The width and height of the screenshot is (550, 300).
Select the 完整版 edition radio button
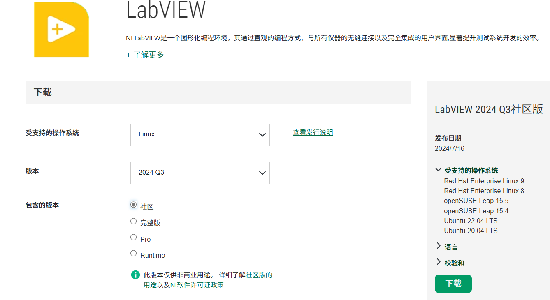click(x=133, y=221)
